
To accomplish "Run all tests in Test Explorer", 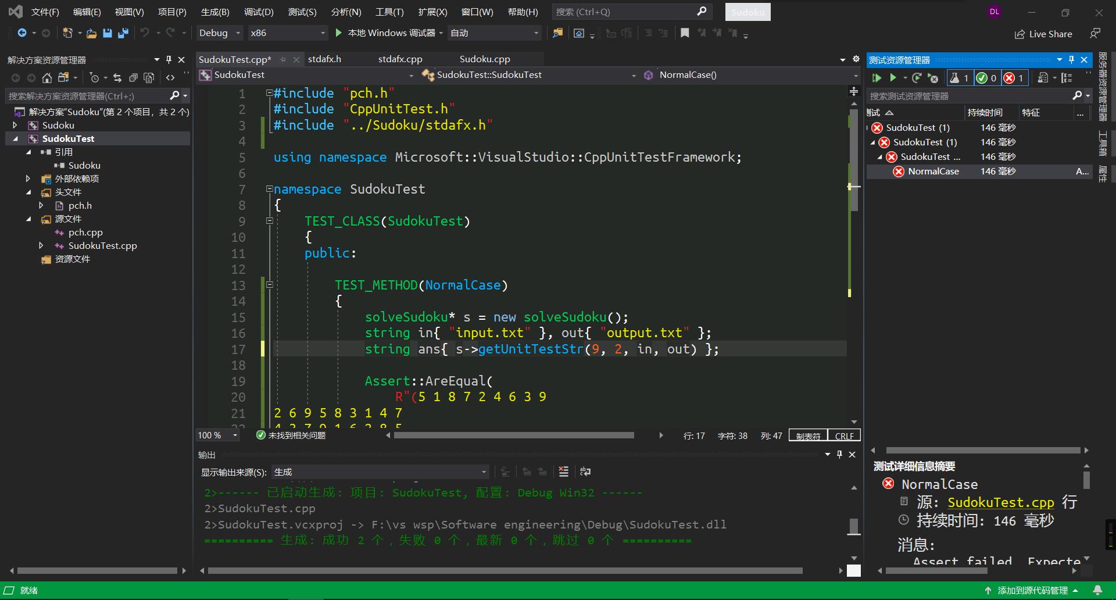I will click(x=877, y=78).
